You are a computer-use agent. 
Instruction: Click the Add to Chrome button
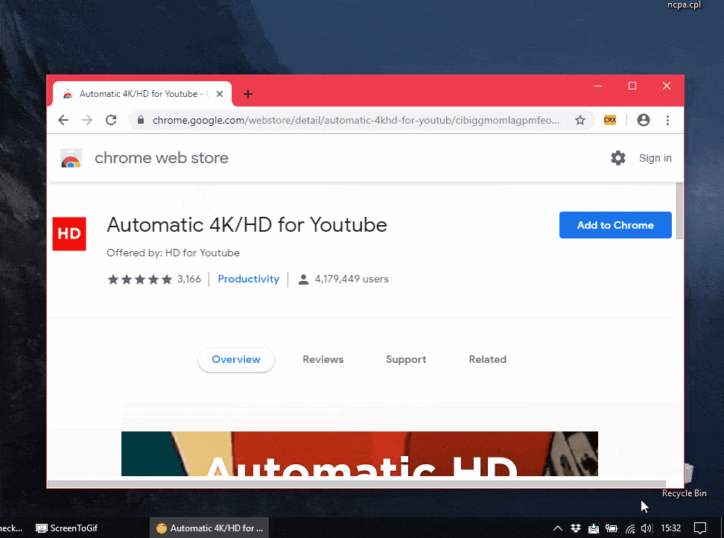tap(615, 224)
